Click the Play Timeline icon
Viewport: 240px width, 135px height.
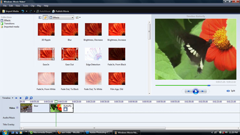[21, 98]
